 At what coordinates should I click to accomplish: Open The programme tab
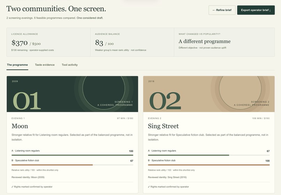17,65
